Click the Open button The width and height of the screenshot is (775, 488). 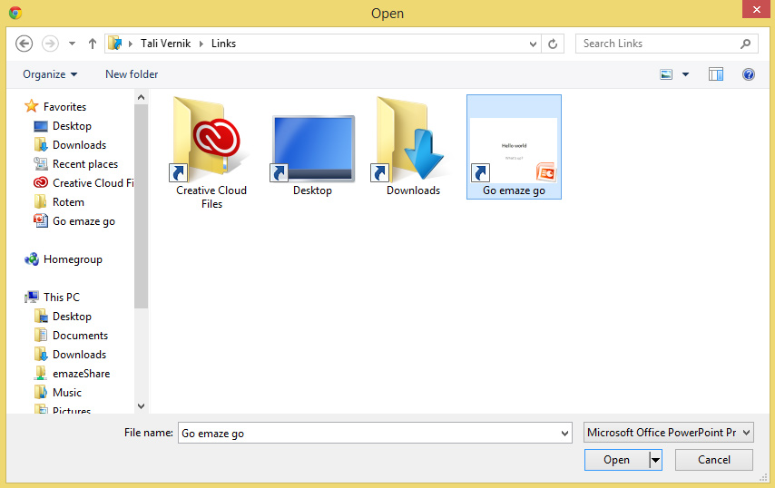(x=616, y=460)
